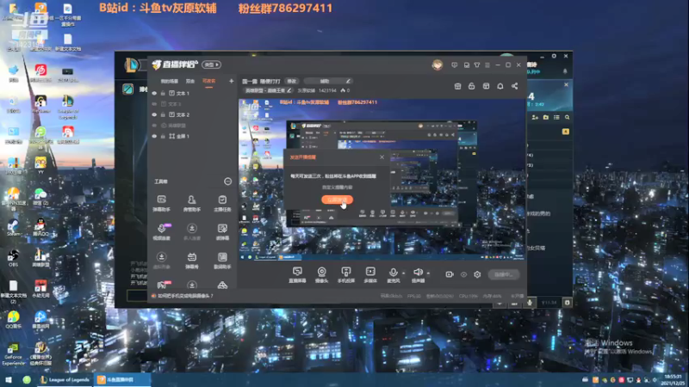The height and width of the screenshot is (387, 689).
Task: Open the 歌词助手 tool
Action: pyautogui.click(x=222, y=261)
